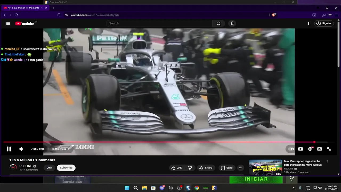Image resolution: width=341 pixels, height=192 pixels.
Task: Go back in the browser
Action: [5, 15]
